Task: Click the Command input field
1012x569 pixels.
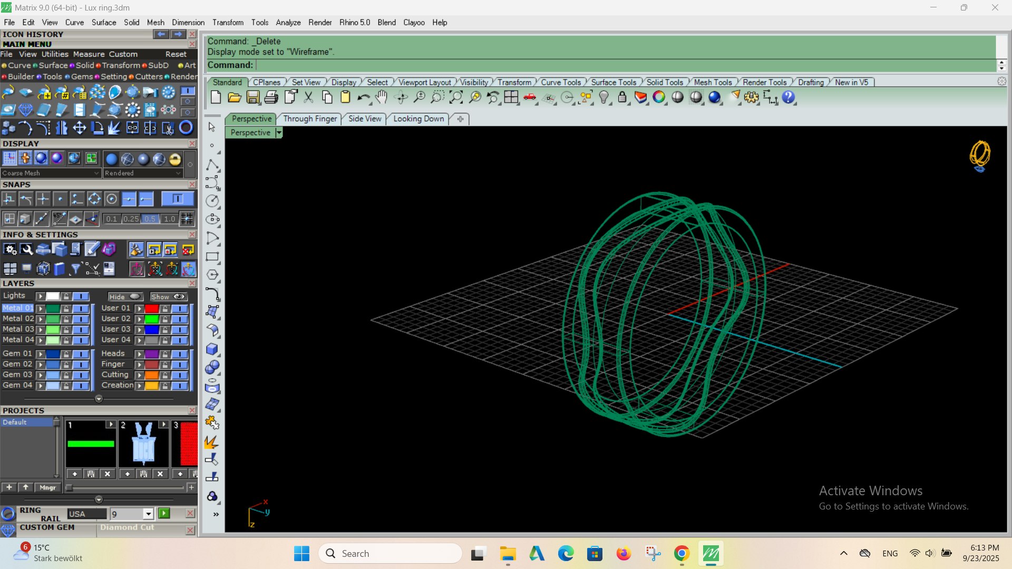Action: tap(626, 65)
